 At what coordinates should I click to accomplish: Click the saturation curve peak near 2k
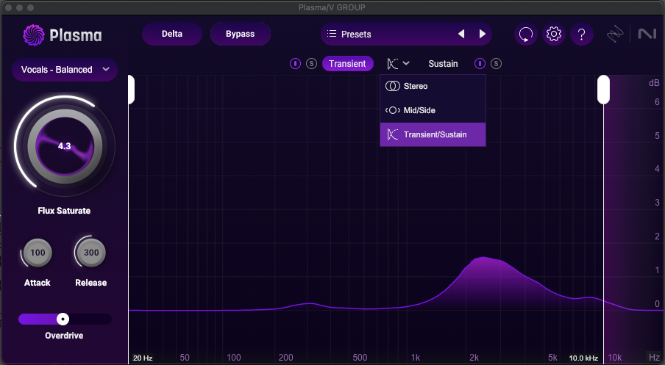pos(484,257)
